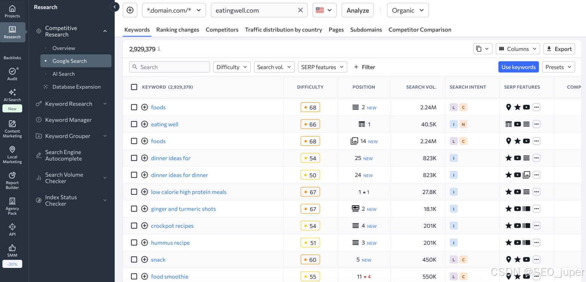This screenshot has height=282, width=586.
Task: Open the 'hummus recipe' keyword link
Action: click(170, 243)
